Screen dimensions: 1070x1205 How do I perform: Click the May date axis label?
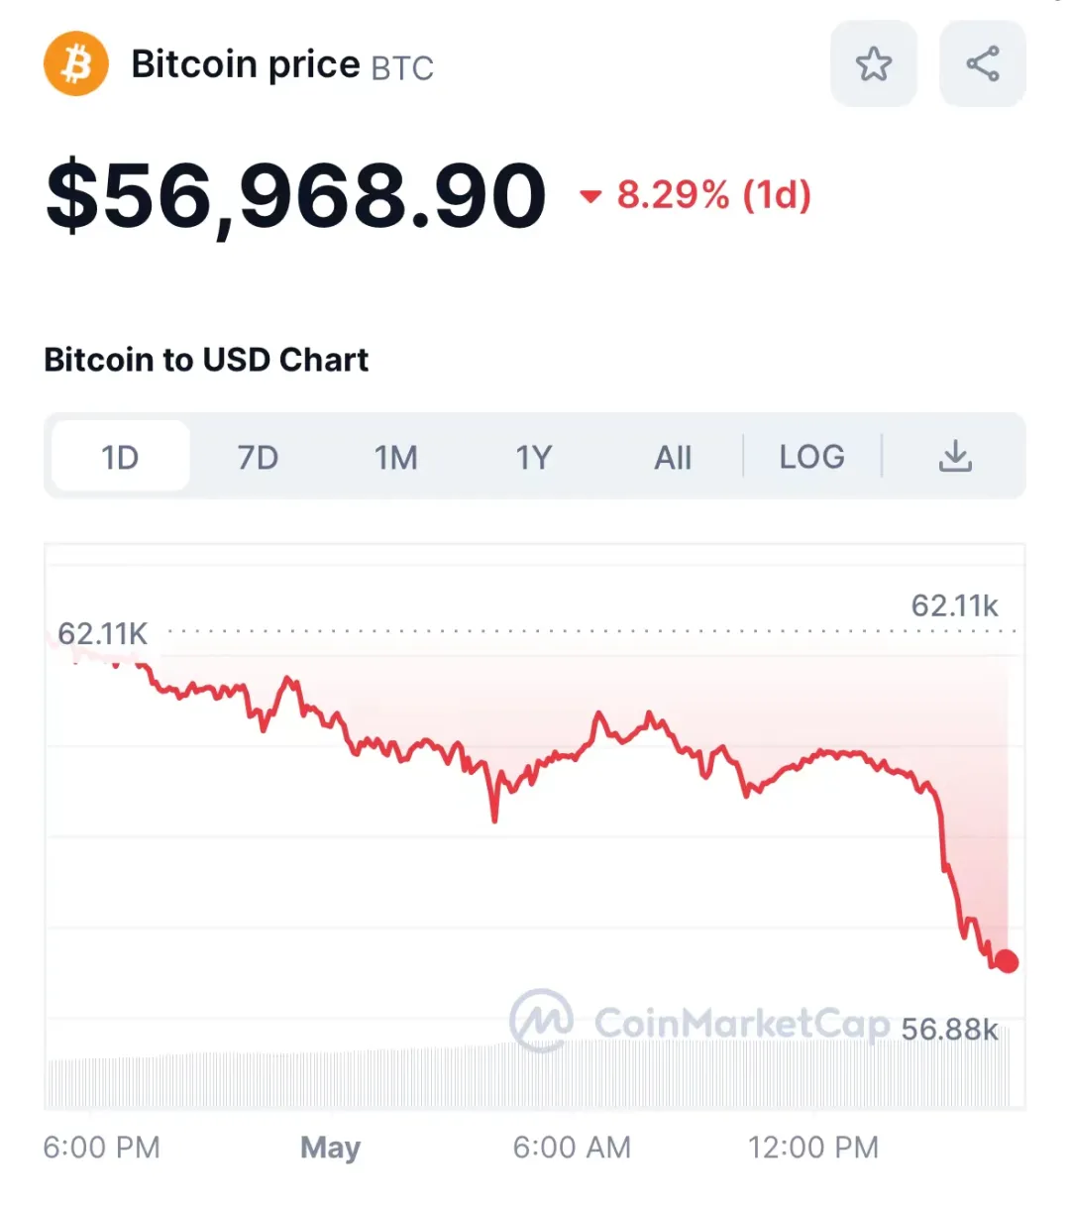330,1147
